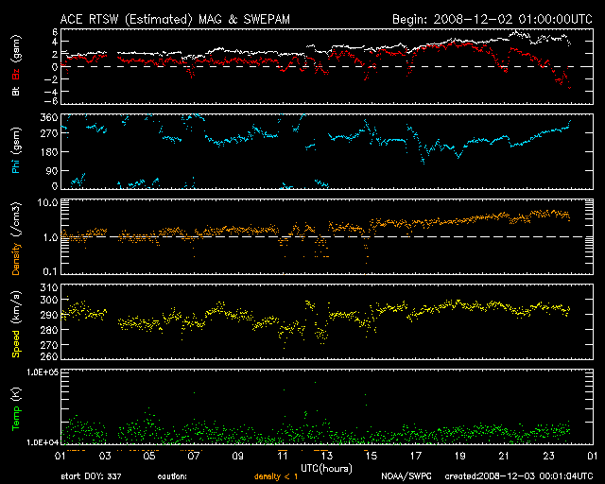Click the '11' hour tick label
Viewport: 605px width, 484px height.
pos(283,456)
